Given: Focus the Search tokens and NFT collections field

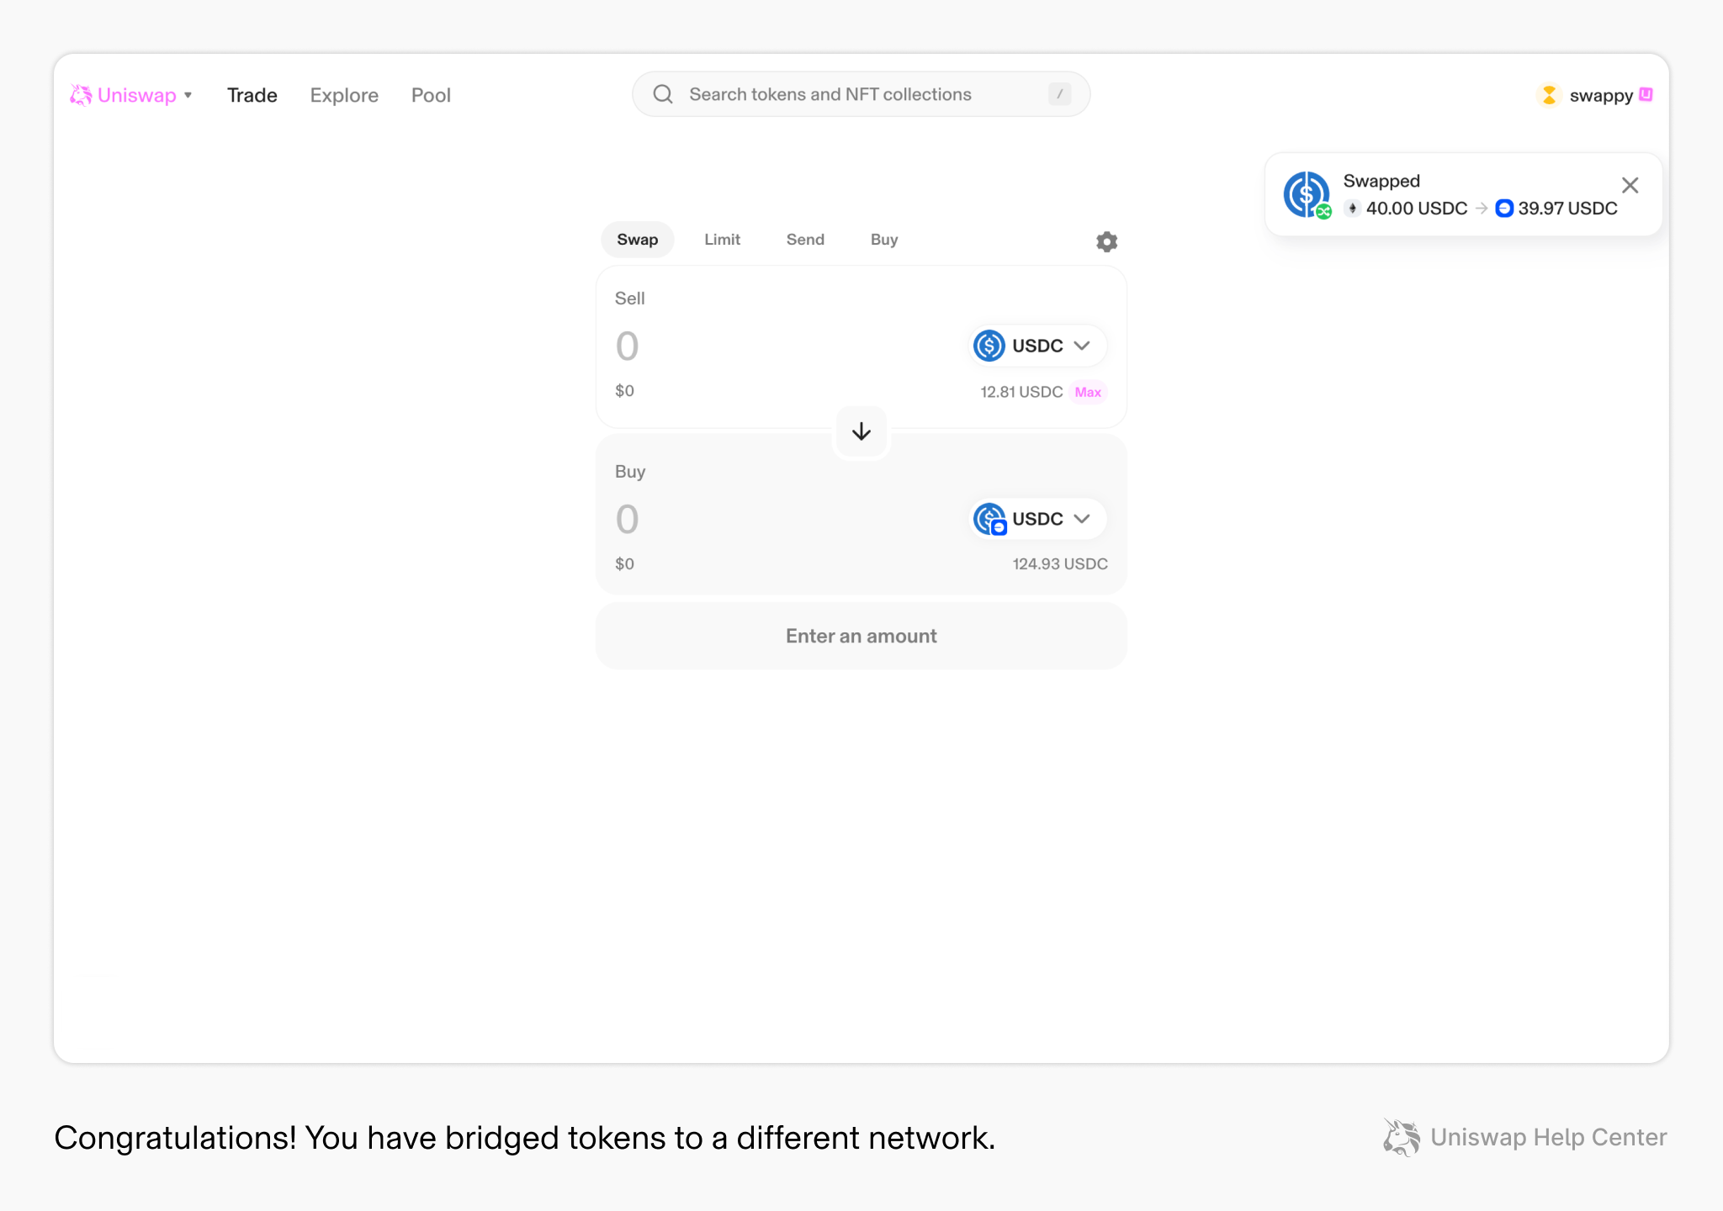Looking at the screenshot, I should pyautogui.click(x=861, y=94).
